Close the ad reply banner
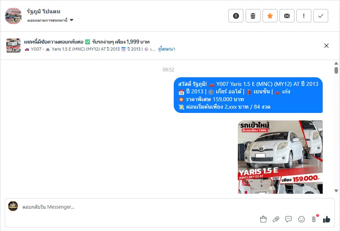Screen dimensions: 340x231 (x=326, y=45)
